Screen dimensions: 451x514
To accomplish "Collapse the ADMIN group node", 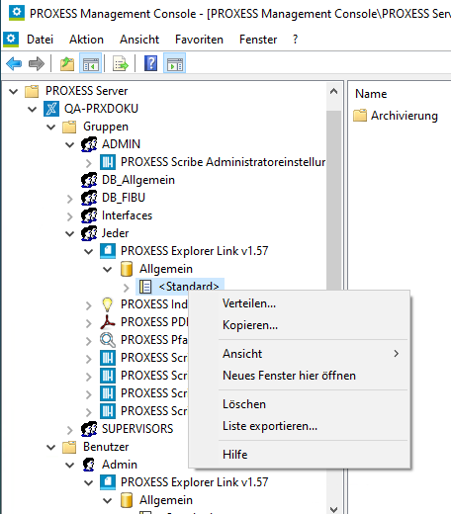I will [70, 144].
